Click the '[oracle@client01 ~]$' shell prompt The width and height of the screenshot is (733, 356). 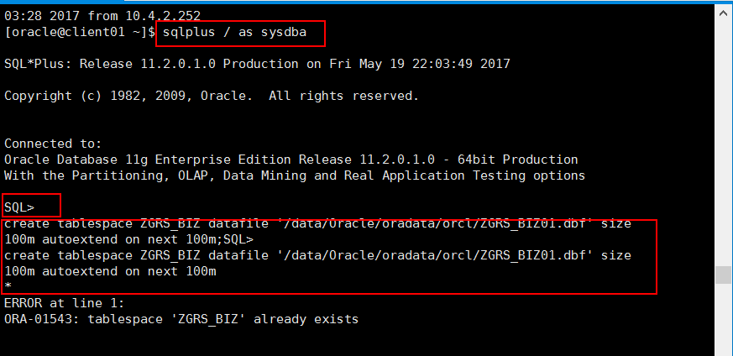click(x=80, y=32)
